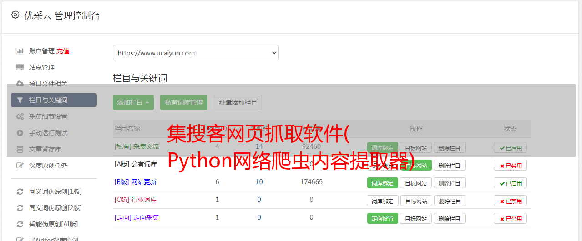Click 删除栏目 in the 采集交流 row
Viewport: 582px width, 241px height.
450,147
